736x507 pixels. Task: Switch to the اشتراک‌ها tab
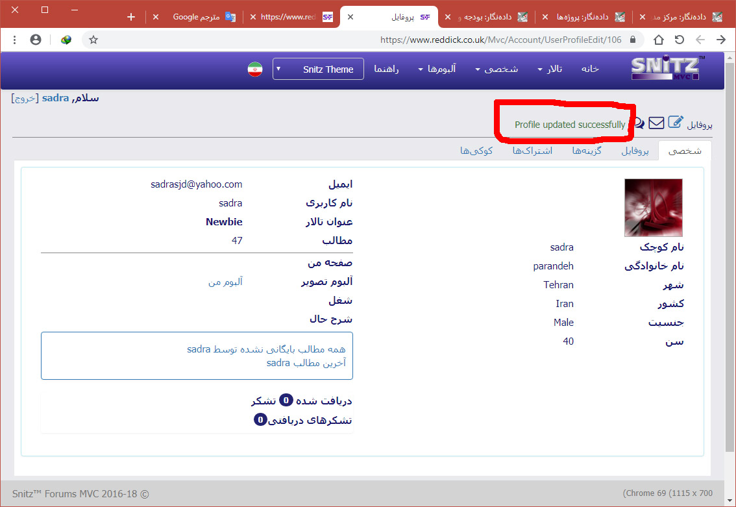(532, 151)
